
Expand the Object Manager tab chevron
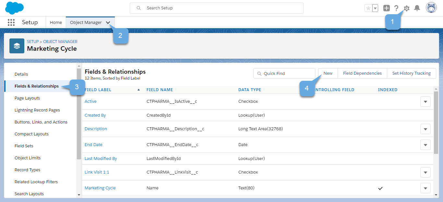pyautogui.click(x=108, y=23)
